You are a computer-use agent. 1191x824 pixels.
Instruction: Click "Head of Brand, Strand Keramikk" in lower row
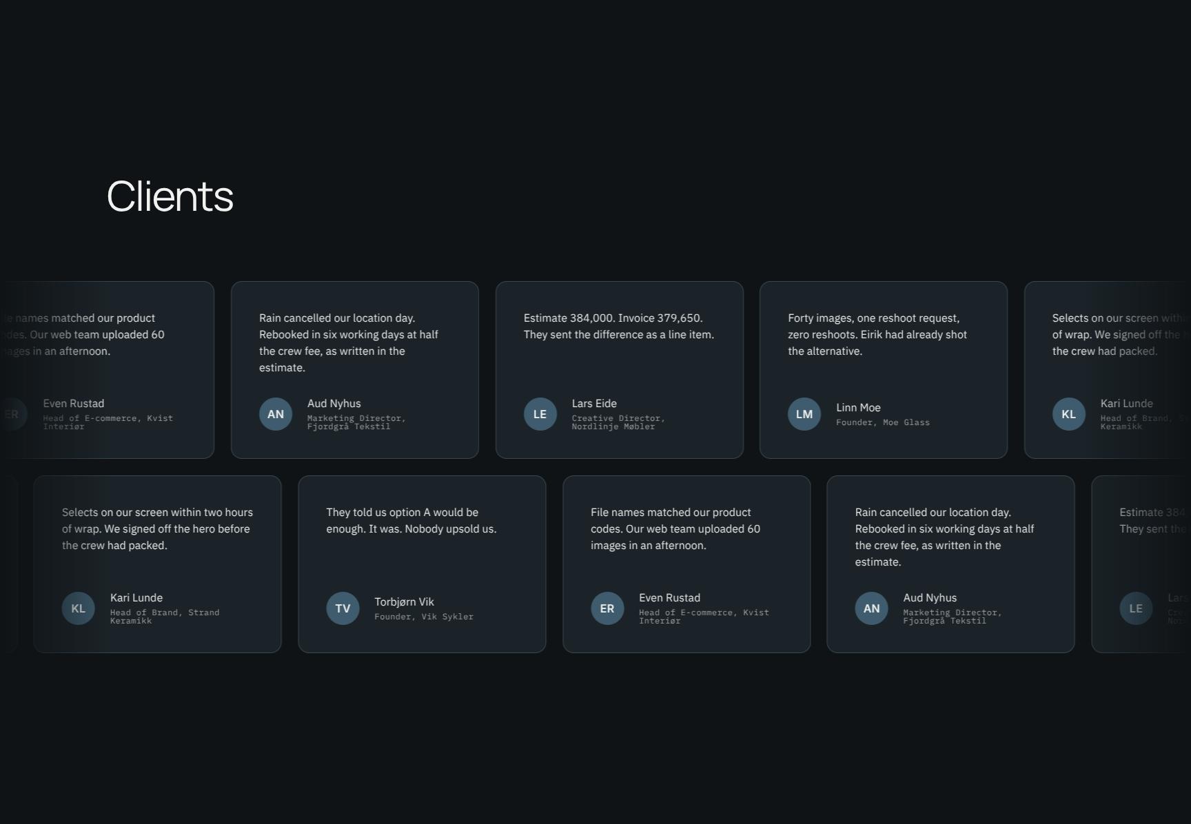pos(165,617)
